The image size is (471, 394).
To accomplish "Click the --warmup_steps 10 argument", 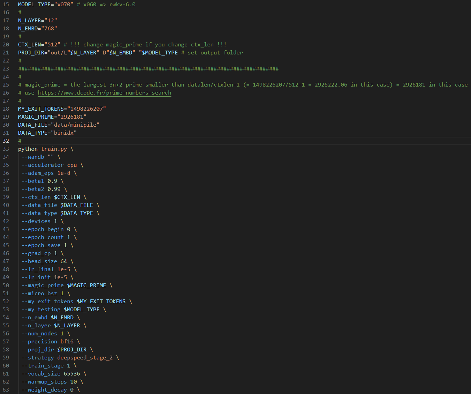I will tap(49, 382).
